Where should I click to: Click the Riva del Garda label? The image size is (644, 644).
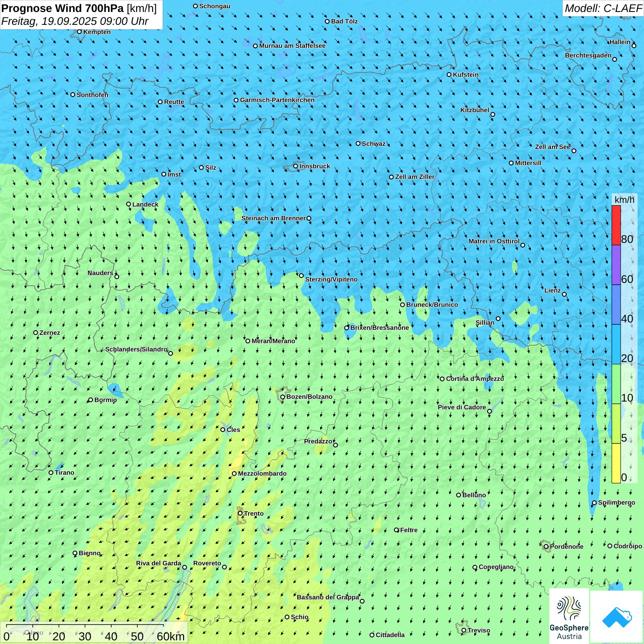159,563
